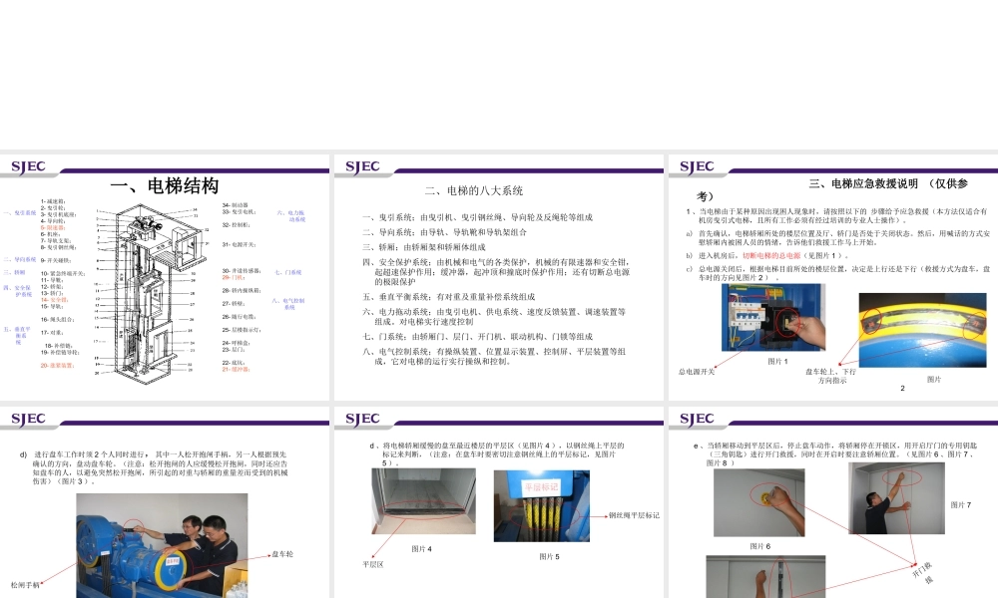
Task: Select the 七、门系统 label beside the diagram
Action: click(x=288, y=273)
